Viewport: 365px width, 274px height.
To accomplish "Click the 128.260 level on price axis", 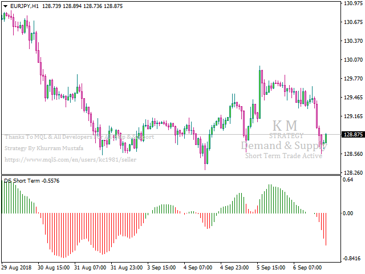I will (x=354, y=173).
